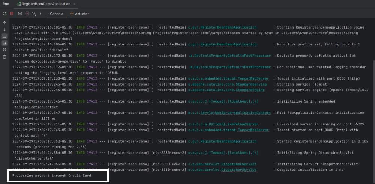Click the red-outlined icon beside the camera icon

27,14
